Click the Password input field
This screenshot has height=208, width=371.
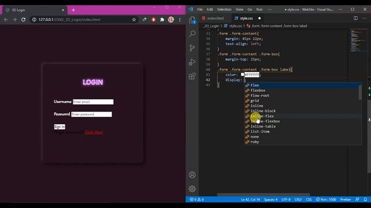click(92, 114)
